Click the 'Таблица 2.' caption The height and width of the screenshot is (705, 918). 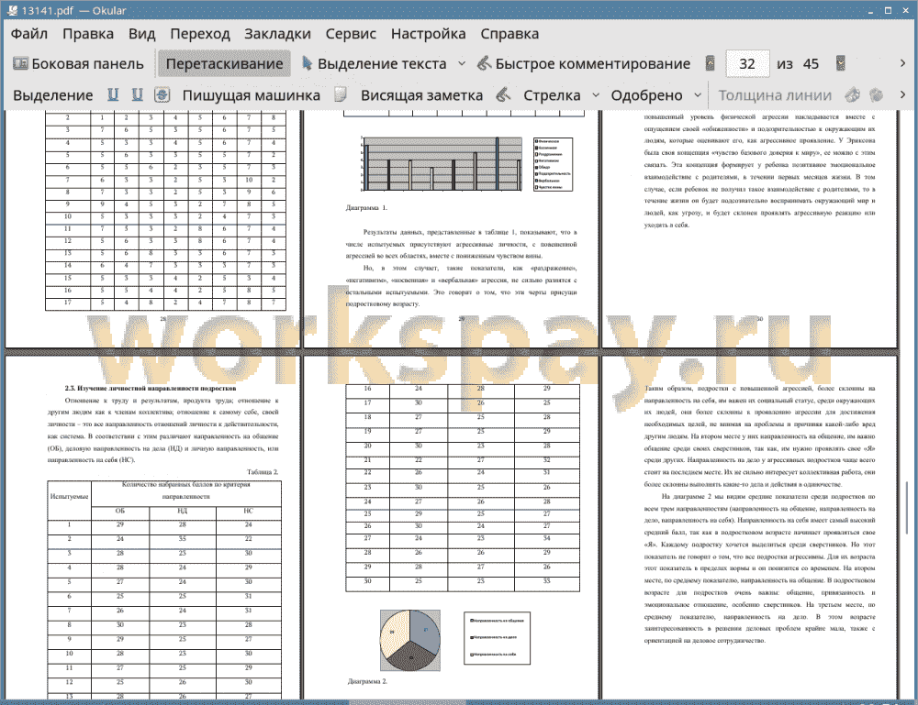tap(263, 472)
